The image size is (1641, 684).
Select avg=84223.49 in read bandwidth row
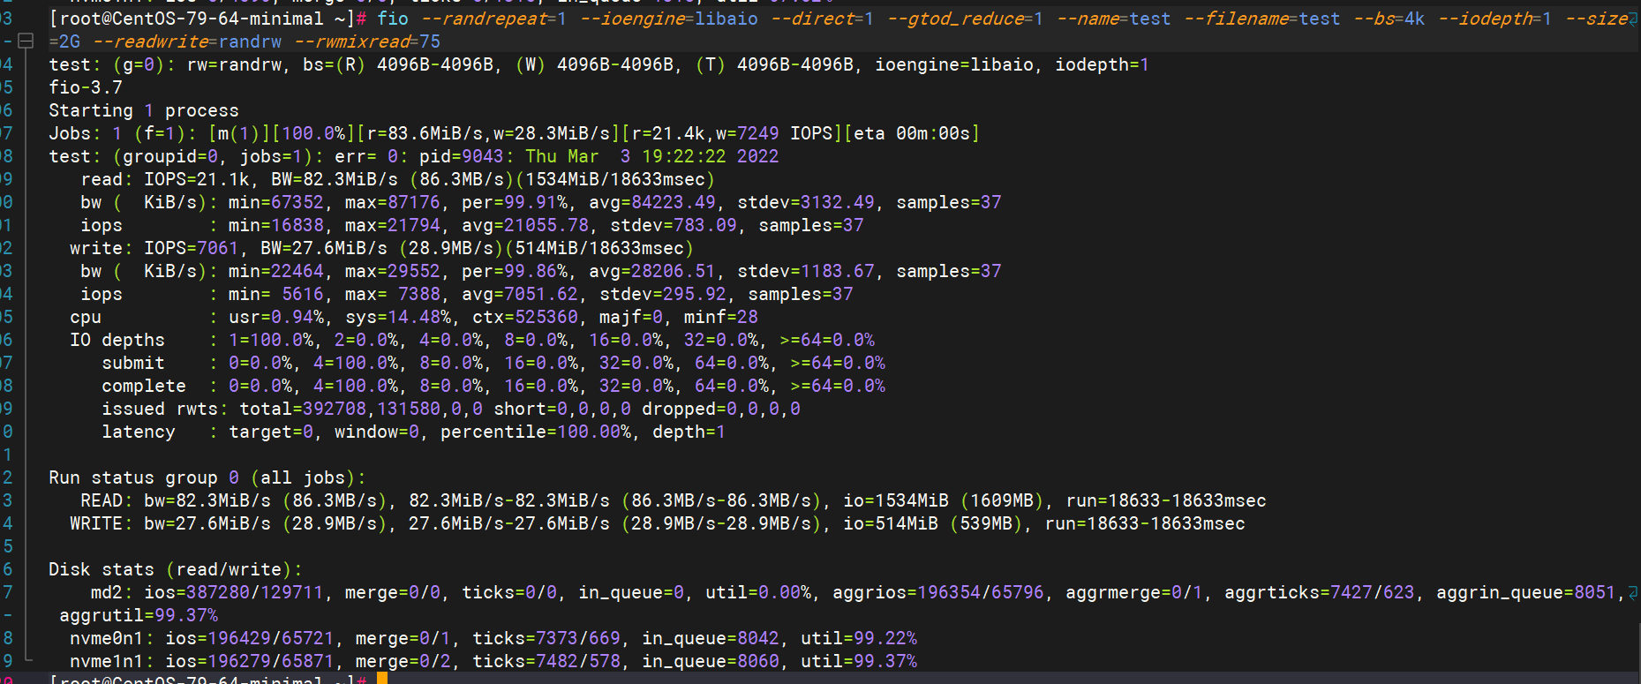pos(652,202)
